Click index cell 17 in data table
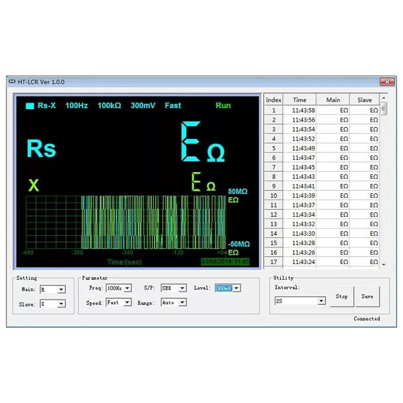Viewport: 403px width, 403px height. click(274, 262)
